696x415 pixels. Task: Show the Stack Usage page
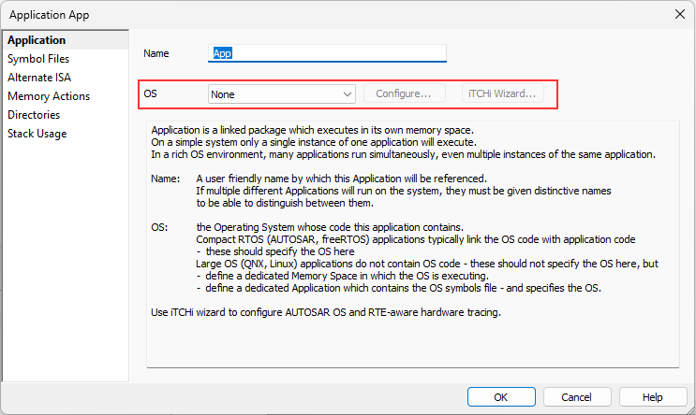(37, 134)
